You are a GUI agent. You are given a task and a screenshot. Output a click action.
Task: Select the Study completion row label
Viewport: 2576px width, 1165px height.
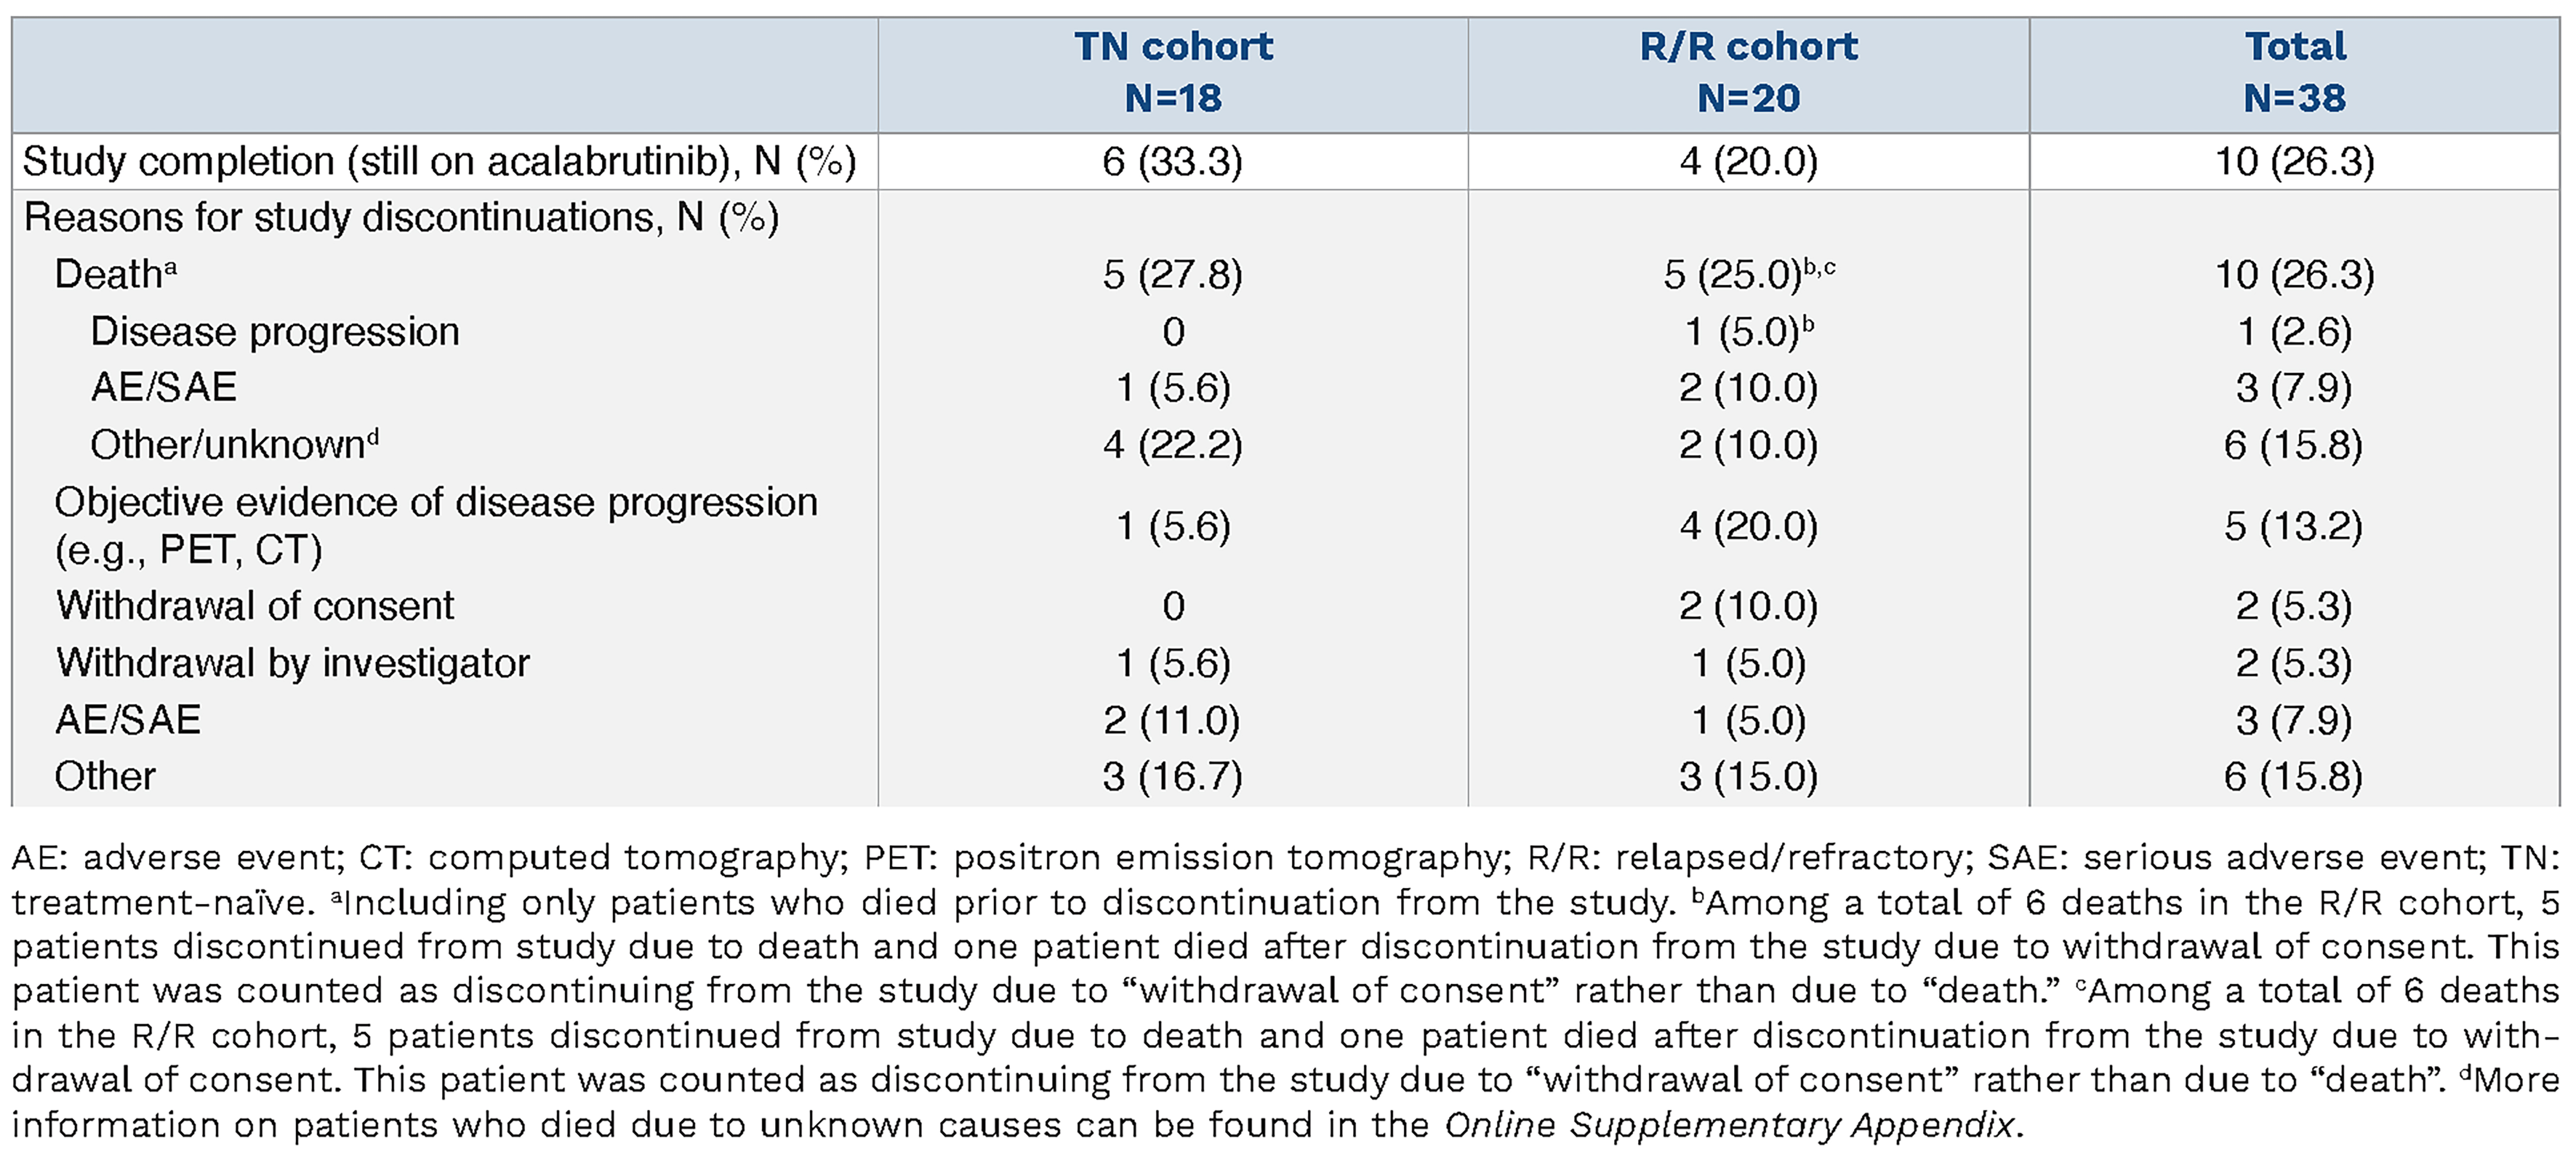tap(439, 161)
